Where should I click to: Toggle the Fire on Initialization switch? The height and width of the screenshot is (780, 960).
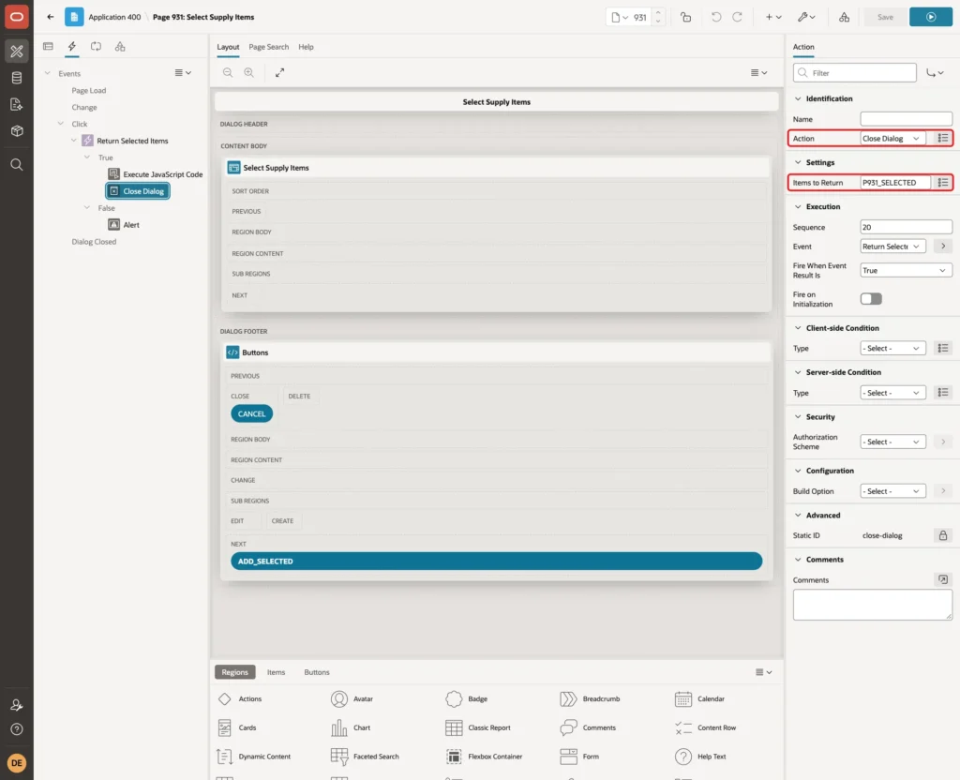coord(871,299)
